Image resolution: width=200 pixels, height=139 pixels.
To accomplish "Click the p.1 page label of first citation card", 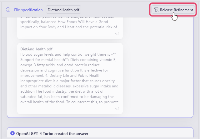I will click(x=117, y=34).
